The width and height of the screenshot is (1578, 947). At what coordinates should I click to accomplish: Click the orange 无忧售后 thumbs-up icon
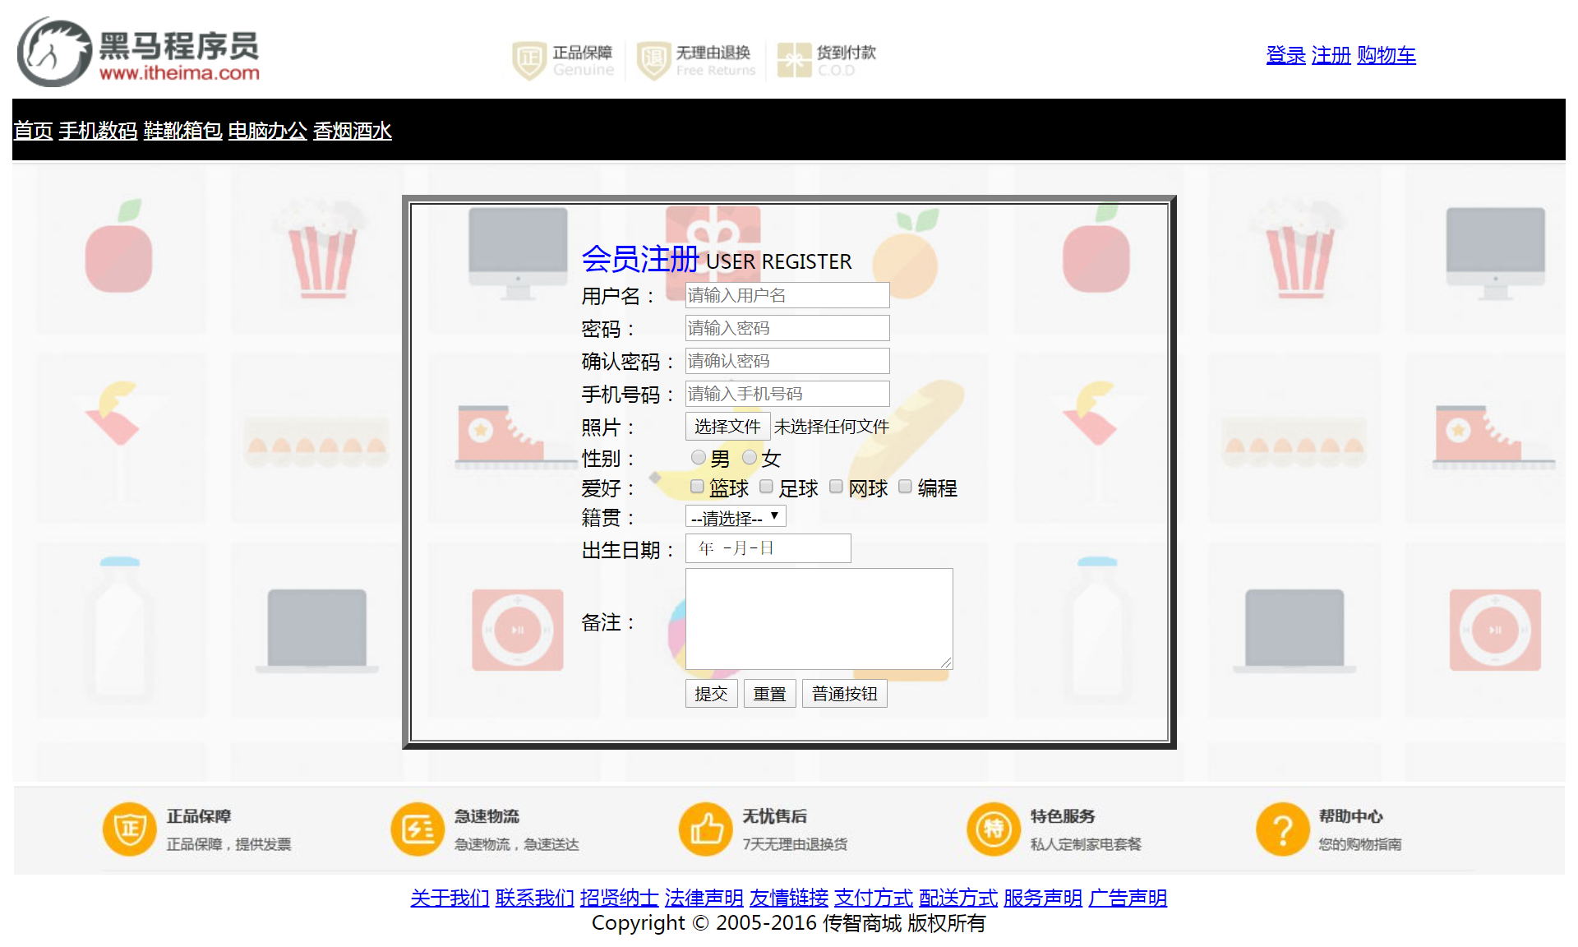point(706,829)
